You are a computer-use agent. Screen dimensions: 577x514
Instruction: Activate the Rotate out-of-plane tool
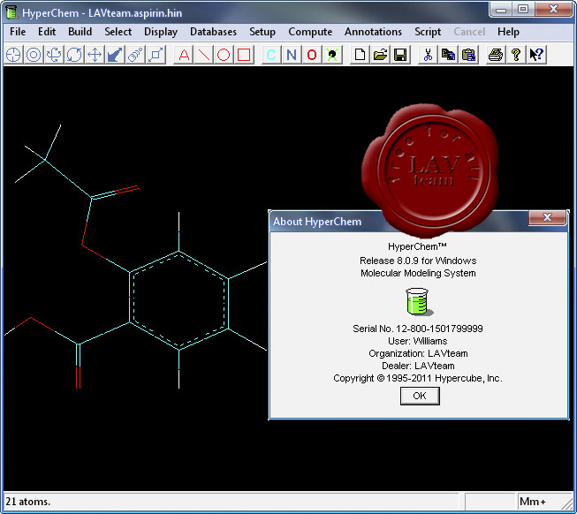[54, 55]
